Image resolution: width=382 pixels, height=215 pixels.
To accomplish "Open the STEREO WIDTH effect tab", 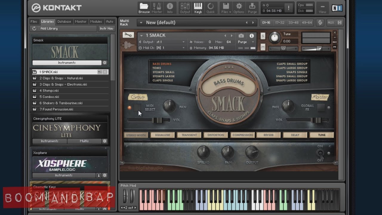I will pyautogui.click(x=136, y=135).
